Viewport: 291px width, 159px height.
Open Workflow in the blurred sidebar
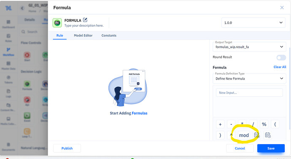point(8,52)
